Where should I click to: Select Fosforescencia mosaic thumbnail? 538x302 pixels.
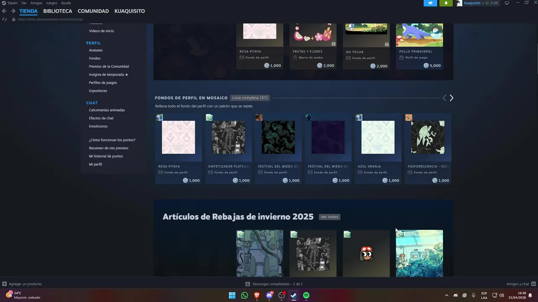pos(428,137)
